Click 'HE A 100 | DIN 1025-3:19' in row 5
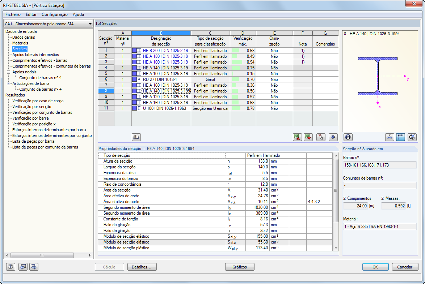This screenshot has width=425, height=284. click(165, 74)
